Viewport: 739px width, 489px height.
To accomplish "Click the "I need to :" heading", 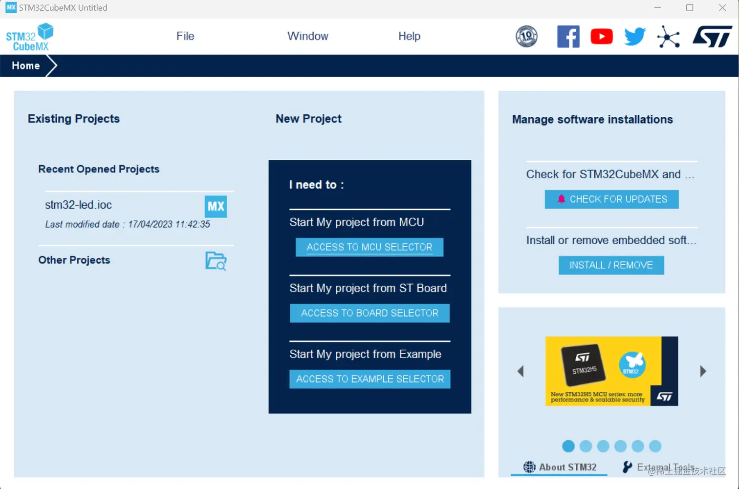I will 317,185.
